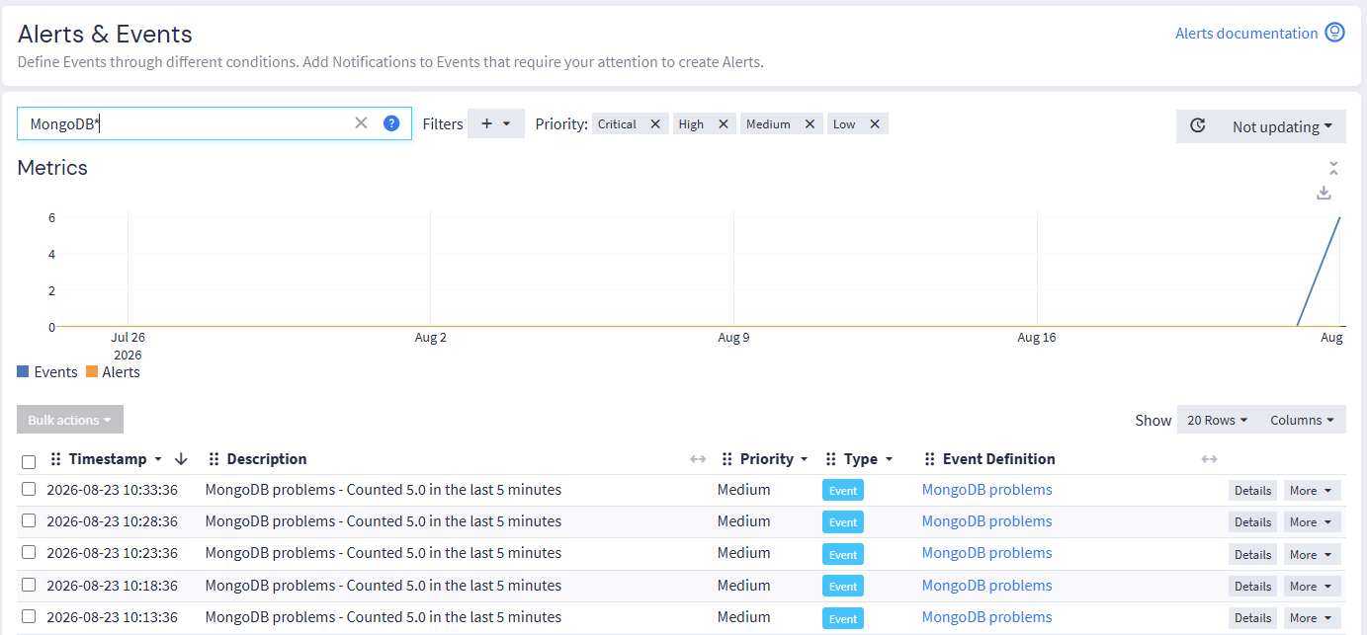Viewport: 1367px width, 635px height.
Task: Click the description text in the 10:13:36 row
Action: pos(384,616)
